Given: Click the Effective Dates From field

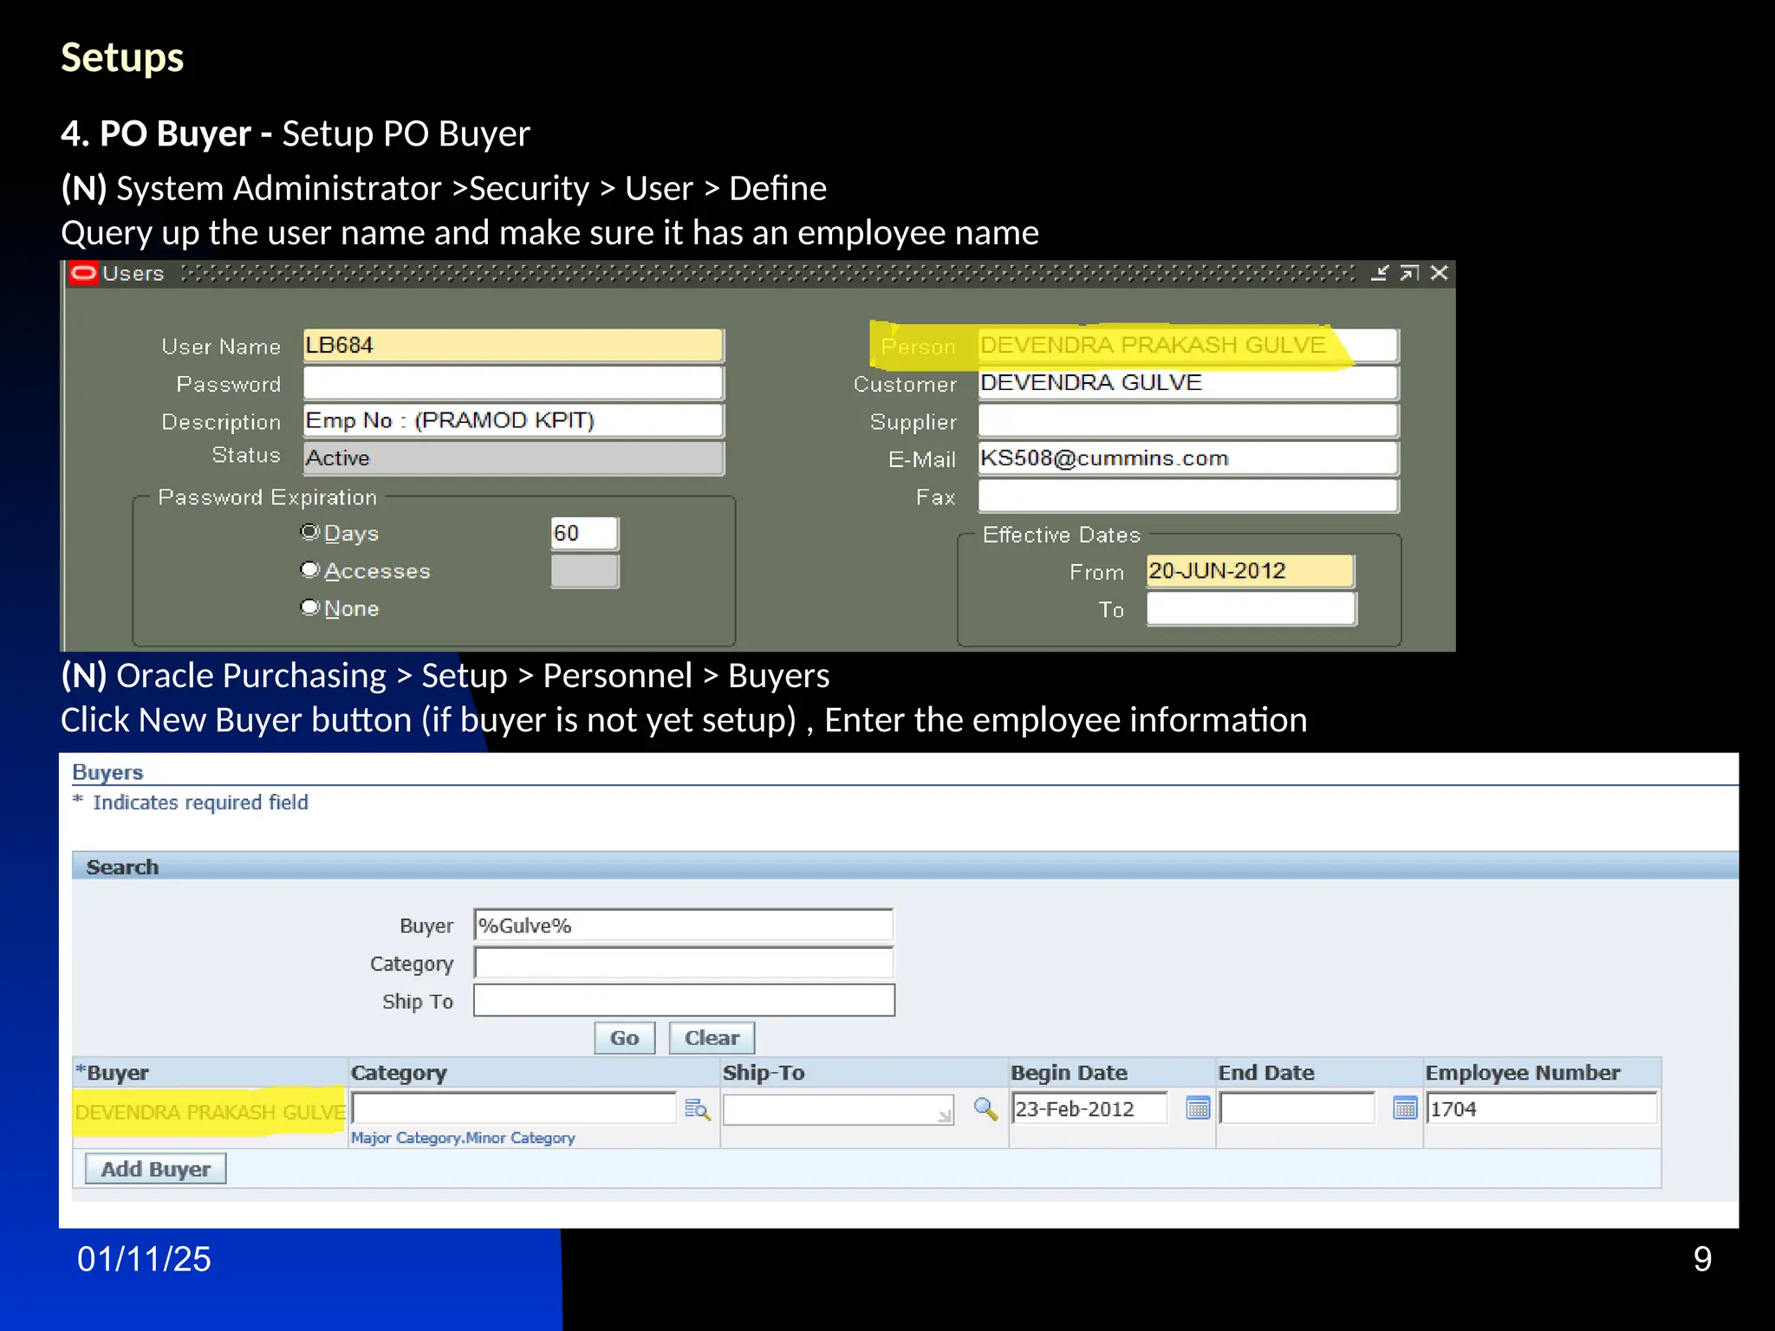Looking at the screenshot, I should click(1251, 571).
